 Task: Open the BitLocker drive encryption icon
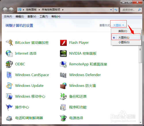pos(9,43)
